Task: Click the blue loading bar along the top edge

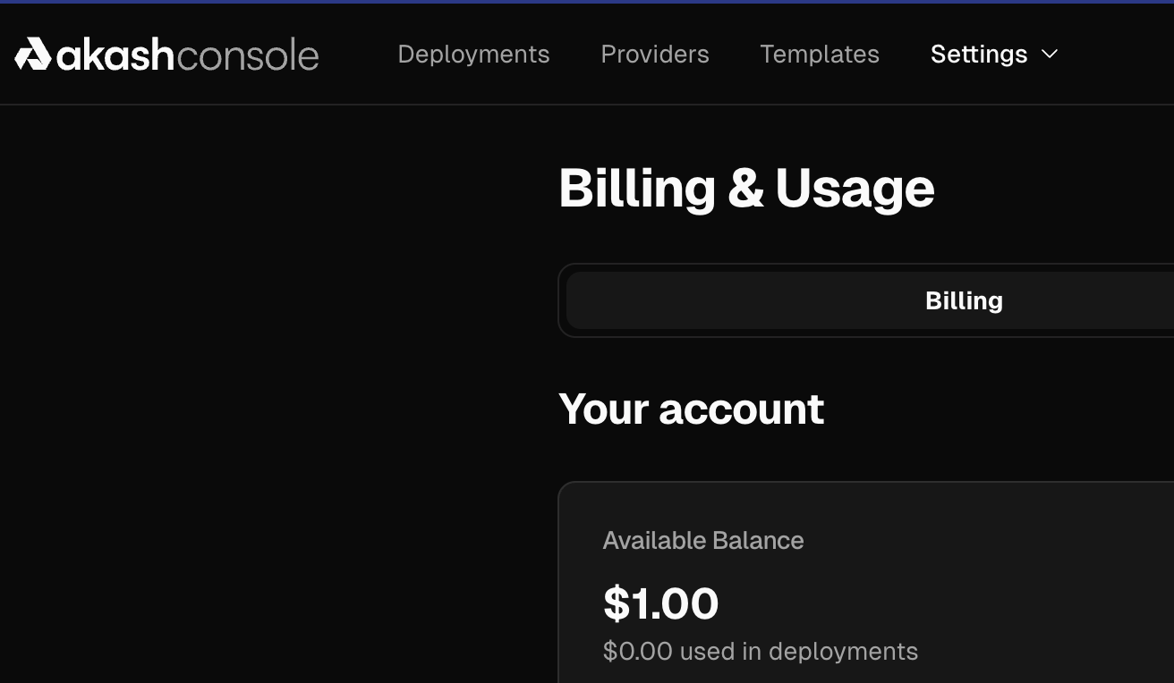Action: tap(587, 2)
